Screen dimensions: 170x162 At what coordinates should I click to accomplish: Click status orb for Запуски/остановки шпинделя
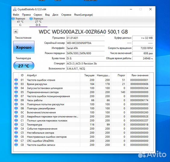point(16,88)
